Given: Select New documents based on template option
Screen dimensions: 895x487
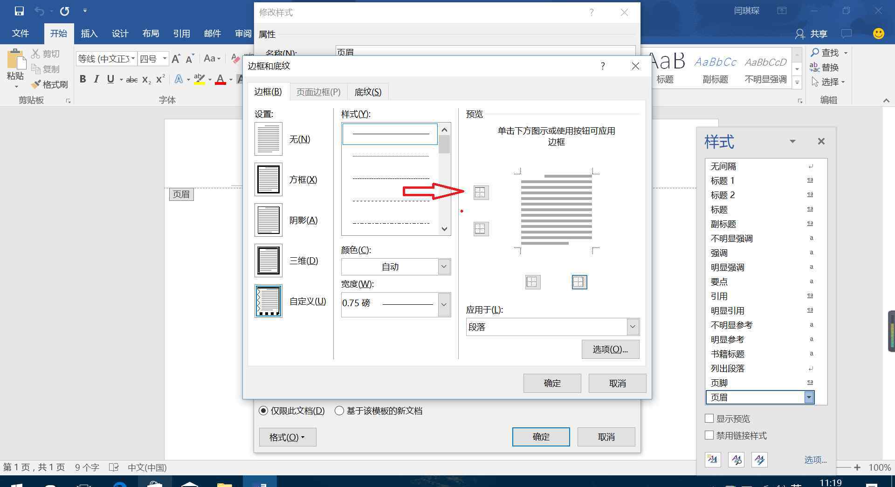Looking at the screenshot, I should click(339, 411).
